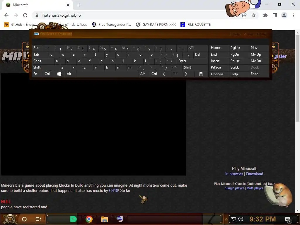Open the FILE ROULETTE bookmark
This screenshot has width=300, height=225.
click(195, 25)
